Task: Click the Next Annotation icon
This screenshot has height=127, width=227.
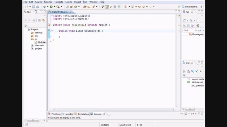Action: pyautogui.click(x=126, y=7)
